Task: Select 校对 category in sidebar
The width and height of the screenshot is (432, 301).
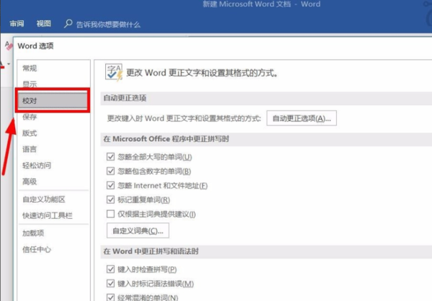Action: (x=53, y=100)
